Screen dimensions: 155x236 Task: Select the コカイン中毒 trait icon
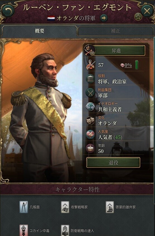click(24, 230)
